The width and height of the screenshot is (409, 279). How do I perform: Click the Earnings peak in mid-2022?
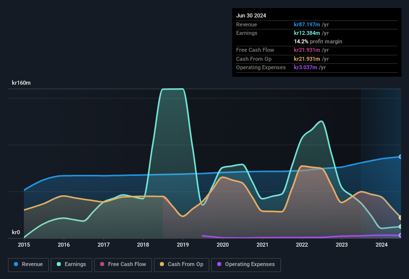[x=322, y=121]
